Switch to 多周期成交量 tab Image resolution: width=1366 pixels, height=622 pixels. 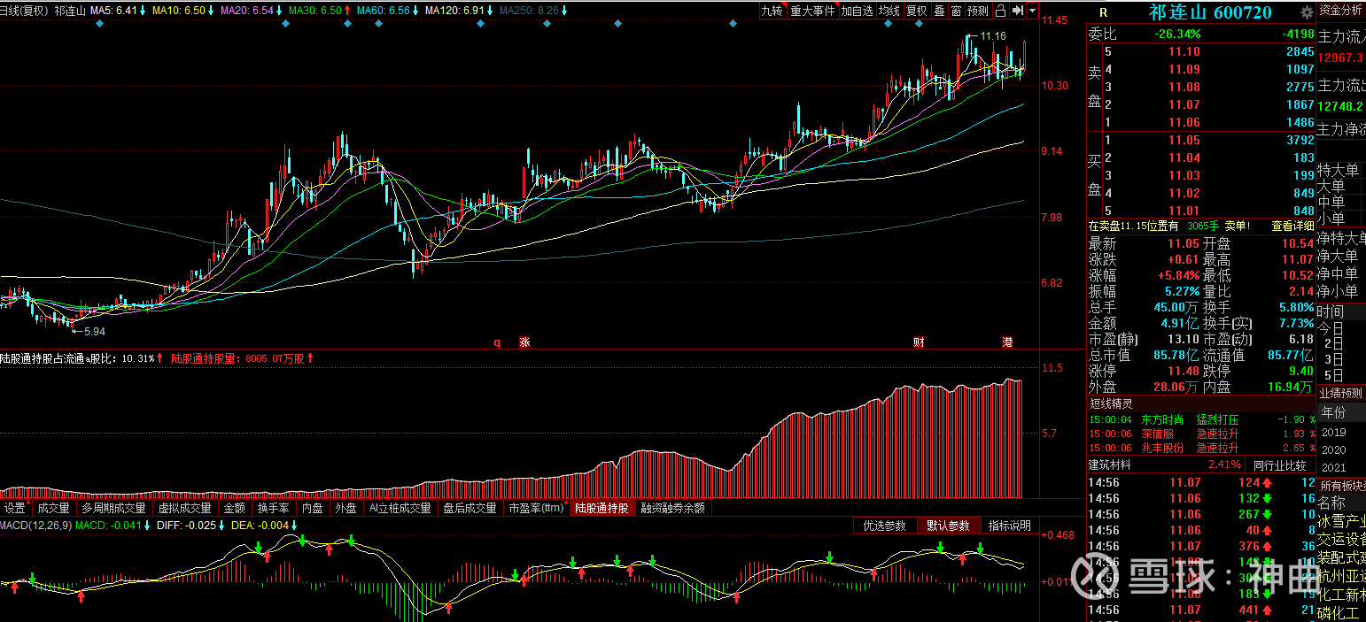pos(113,508)
